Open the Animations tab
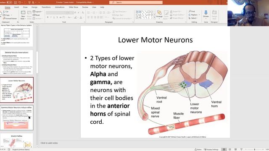Viewport: 269px width, 151px height. tap(60, 7)
